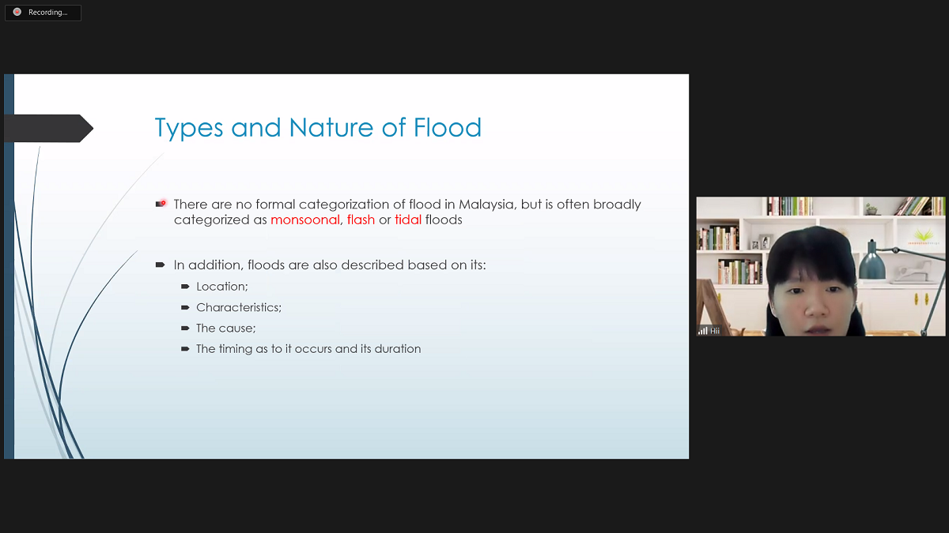This screenshot has width=949, height=533.
Task: Click the red laser pointer dot on slide
Action: (163, 203)
